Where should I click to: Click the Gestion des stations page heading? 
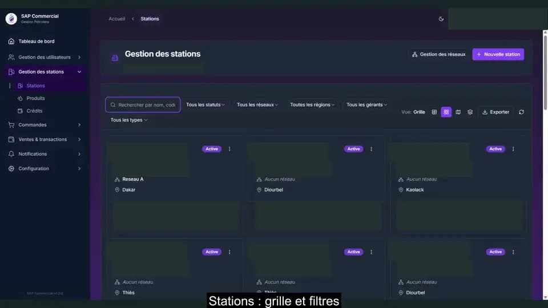(163, 54)
